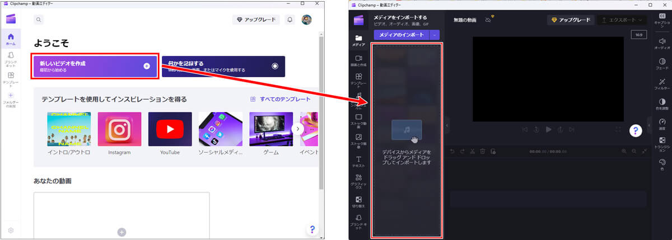The image size is (672, 240).
Task: Fit timeline to screen
Action: 643,151
